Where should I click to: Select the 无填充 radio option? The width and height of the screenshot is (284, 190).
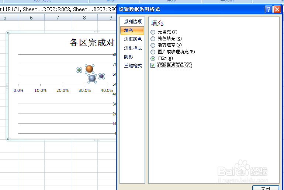pos(153,32)
